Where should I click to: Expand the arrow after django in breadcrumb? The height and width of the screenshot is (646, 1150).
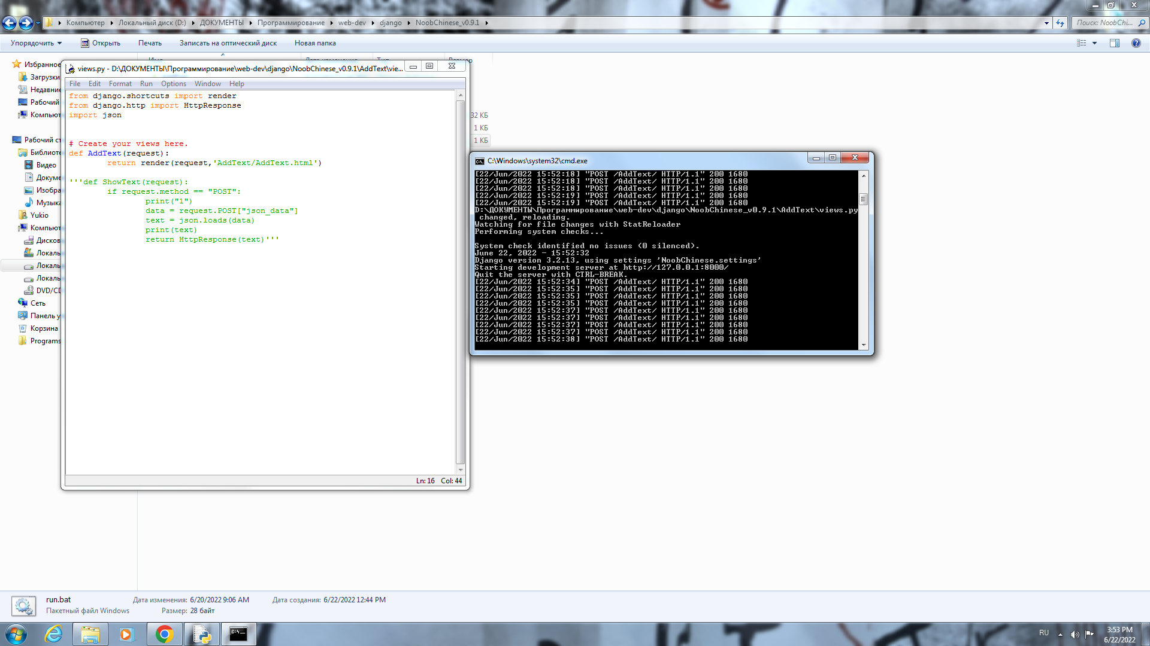(x=409, y=23)
